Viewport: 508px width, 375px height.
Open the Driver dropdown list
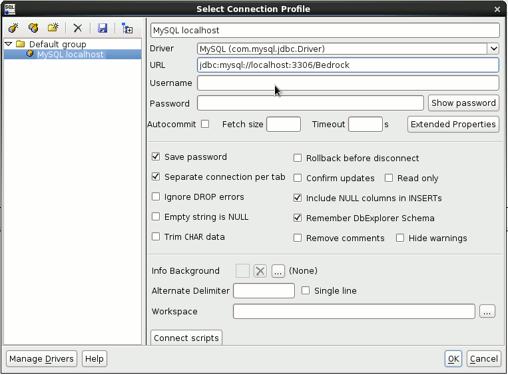[493, 49]
